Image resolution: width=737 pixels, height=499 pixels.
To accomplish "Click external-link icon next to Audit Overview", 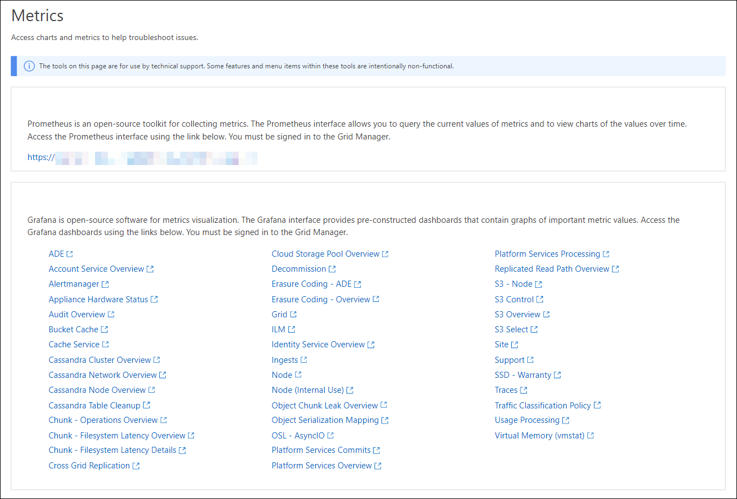I will point(111,315).
